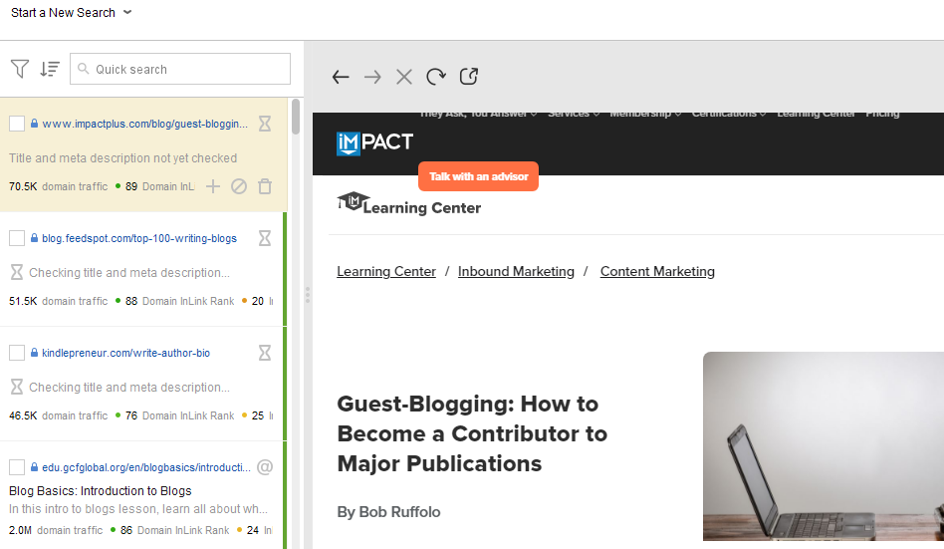Add the impactplus prospect with plus icon

click(x=212, y=186)
